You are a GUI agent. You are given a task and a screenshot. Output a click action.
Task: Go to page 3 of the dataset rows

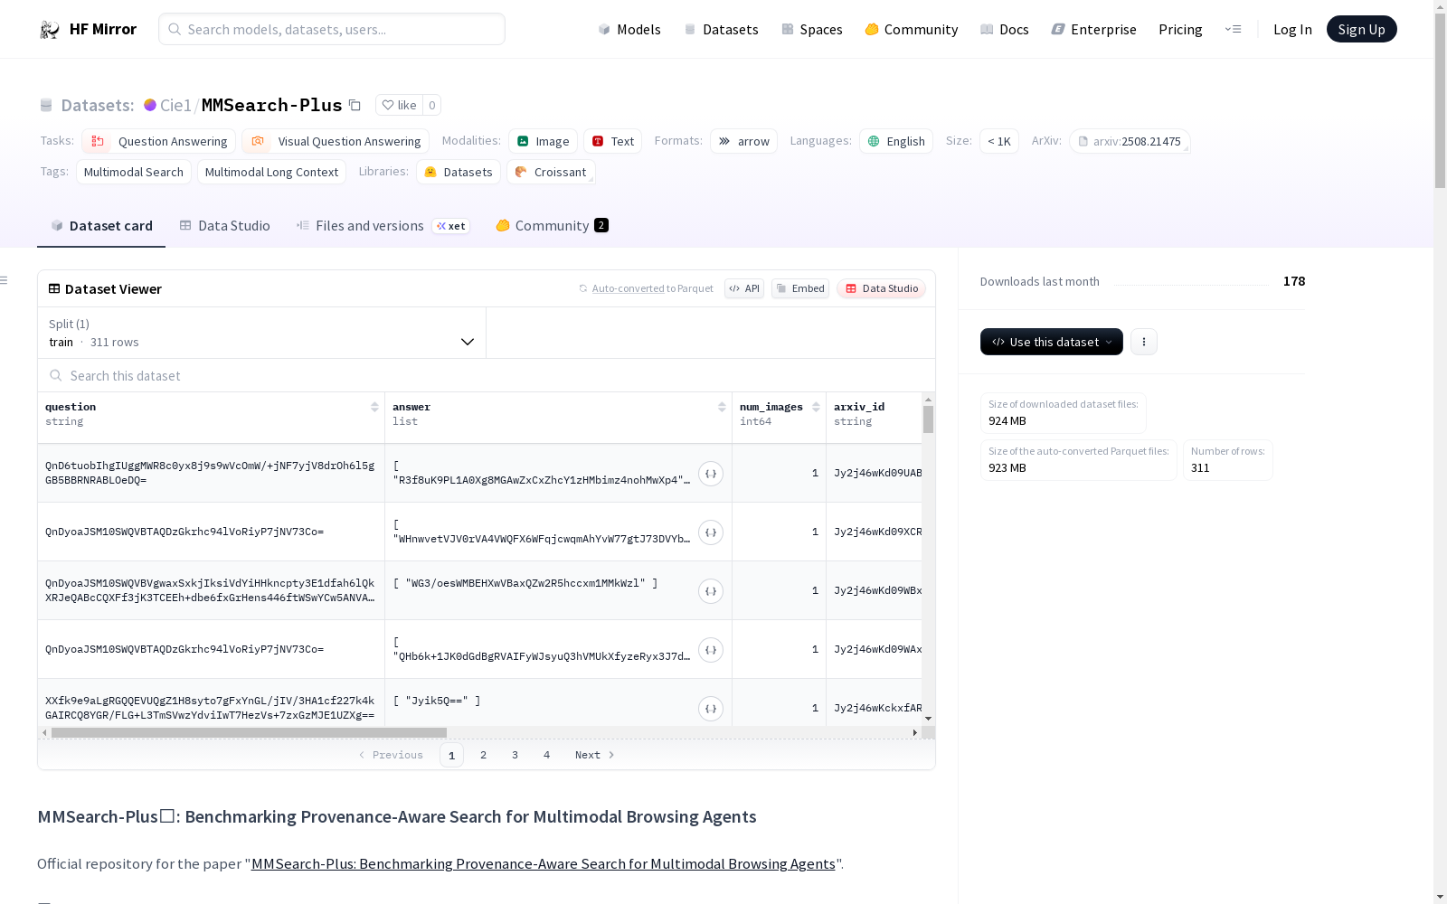tap(515, 755)
